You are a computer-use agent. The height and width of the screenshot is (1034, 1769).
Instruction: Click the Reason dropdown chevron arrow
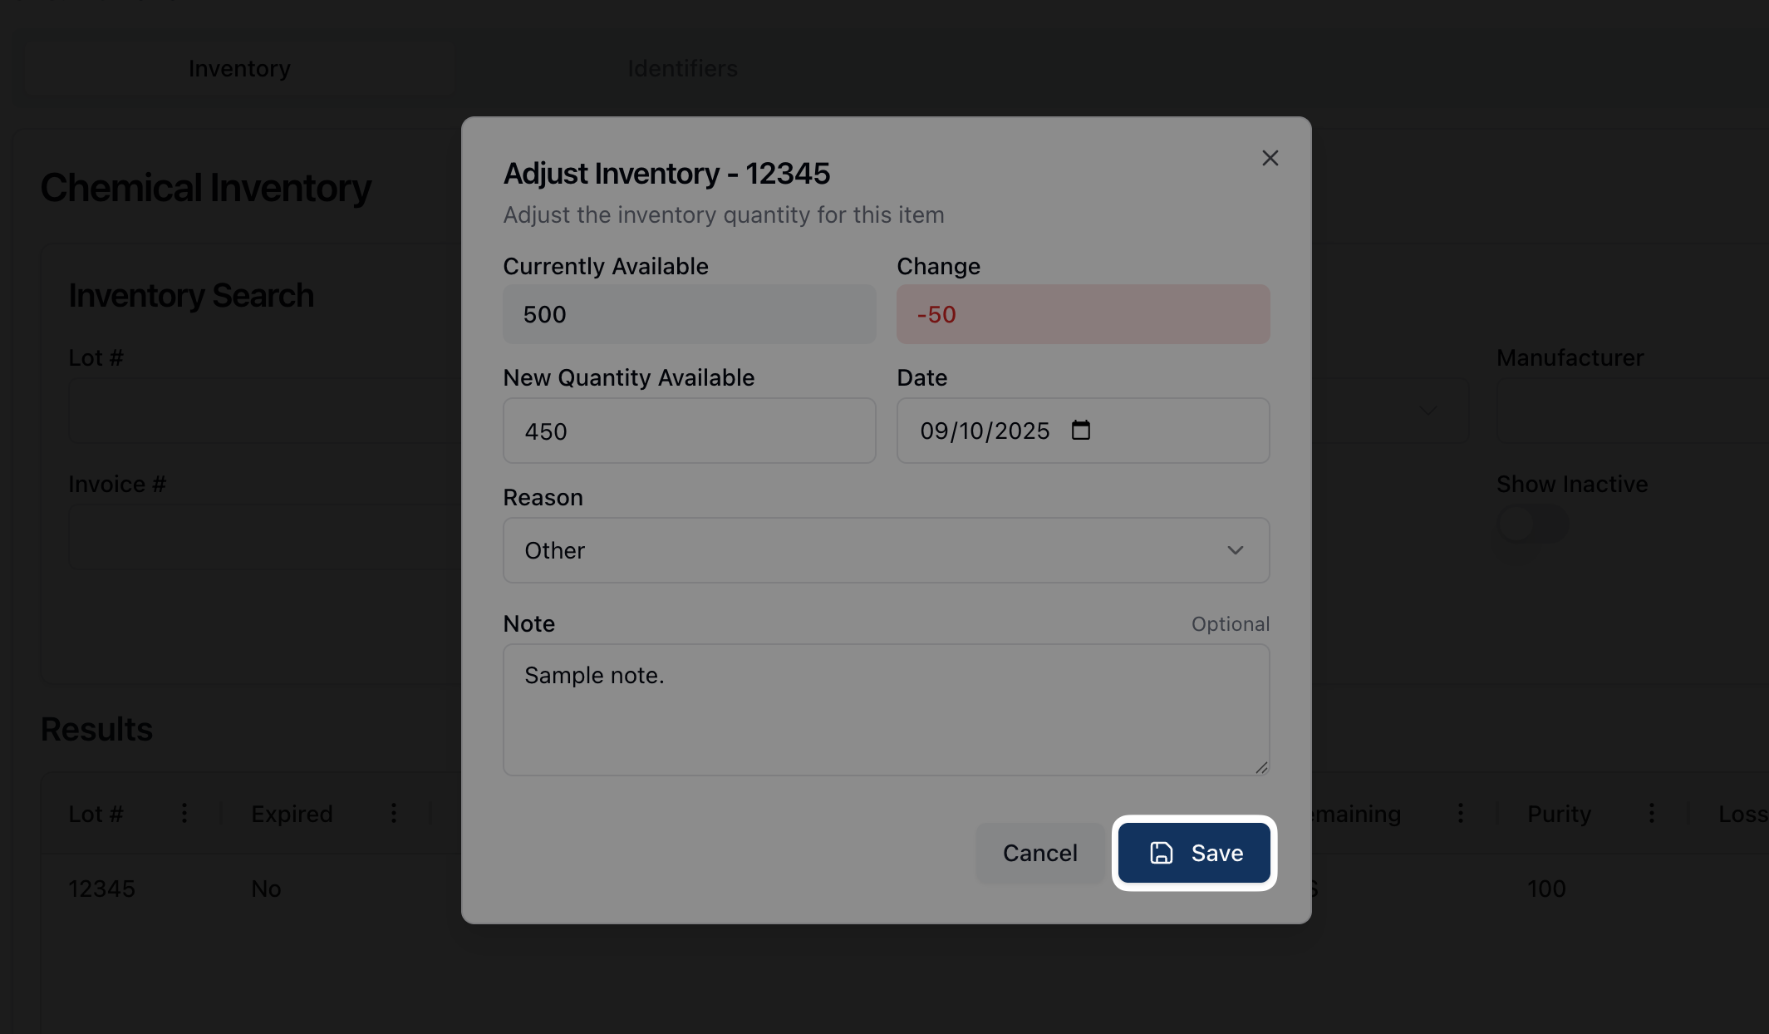pyautogui.click(x=1235, y=550)
